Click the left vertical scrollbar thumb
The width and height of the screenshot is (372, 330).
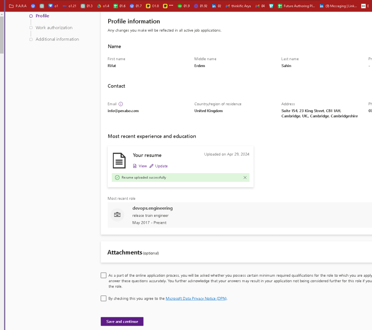click(x=2, y=35)
